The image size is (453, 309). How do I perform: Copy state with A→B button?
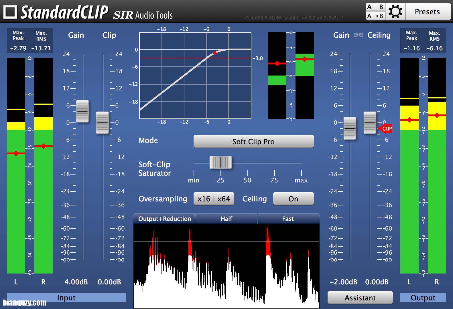click(375, 16)
